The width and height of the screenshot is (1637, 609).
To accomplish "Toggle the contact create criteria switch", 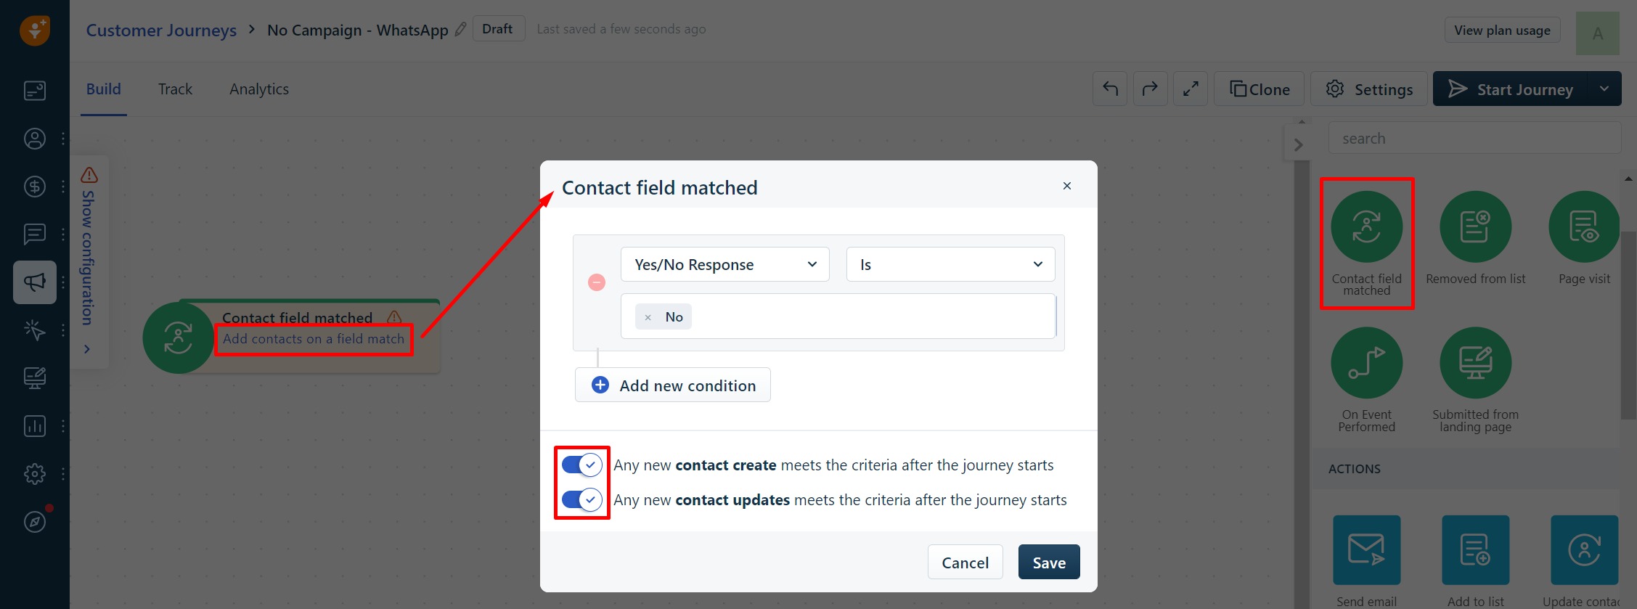I will (582, 465).
